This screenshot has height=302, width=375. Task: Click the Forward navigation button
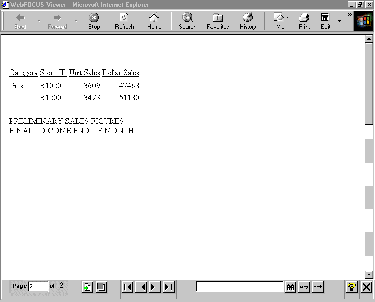[x=57, y=21]
